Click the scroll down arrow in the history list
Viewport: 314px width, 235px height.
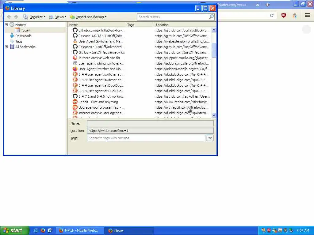coord(214,115)
